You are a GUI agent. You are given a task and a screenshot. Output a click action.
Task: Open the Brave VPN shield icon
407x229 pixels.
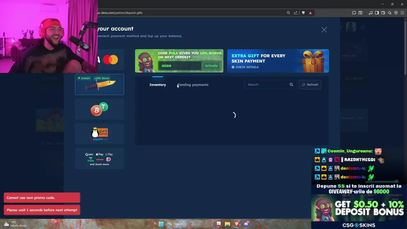point(396,13)
